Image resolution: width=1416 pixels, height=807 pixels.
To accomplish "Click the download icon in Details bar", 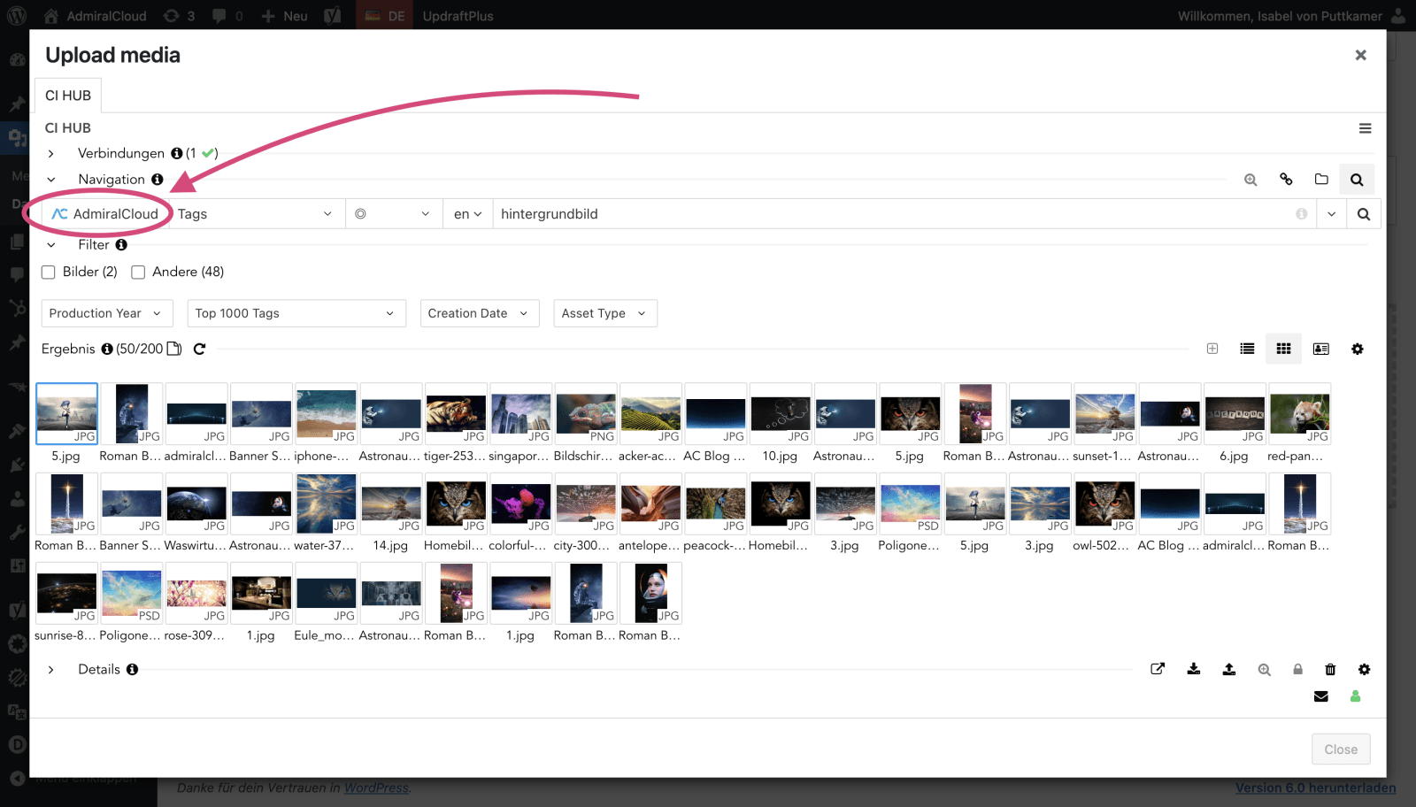I will click(x=1194, y=669).
